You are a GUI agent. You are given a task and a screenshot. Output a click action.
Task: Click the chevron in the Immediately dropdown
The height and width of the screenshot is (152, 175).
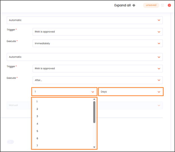click(x=159, y=43)
